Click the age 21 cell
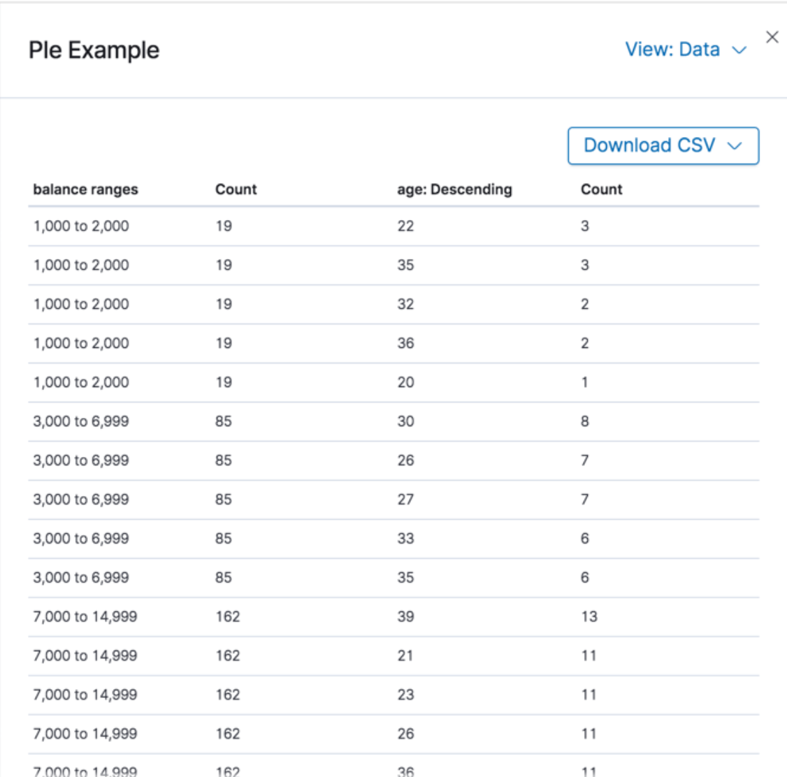Image resolution: width=787 pixels, height=777 pixels. pyautogui.click(x=405, y=655)
